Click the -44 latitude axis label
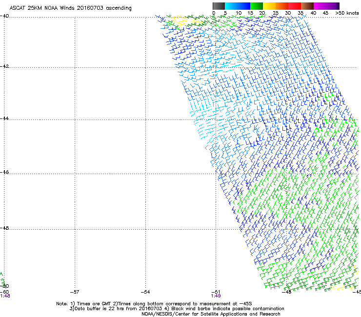The width and height of the screenshot is (361, 317). (x=4, y=119)
